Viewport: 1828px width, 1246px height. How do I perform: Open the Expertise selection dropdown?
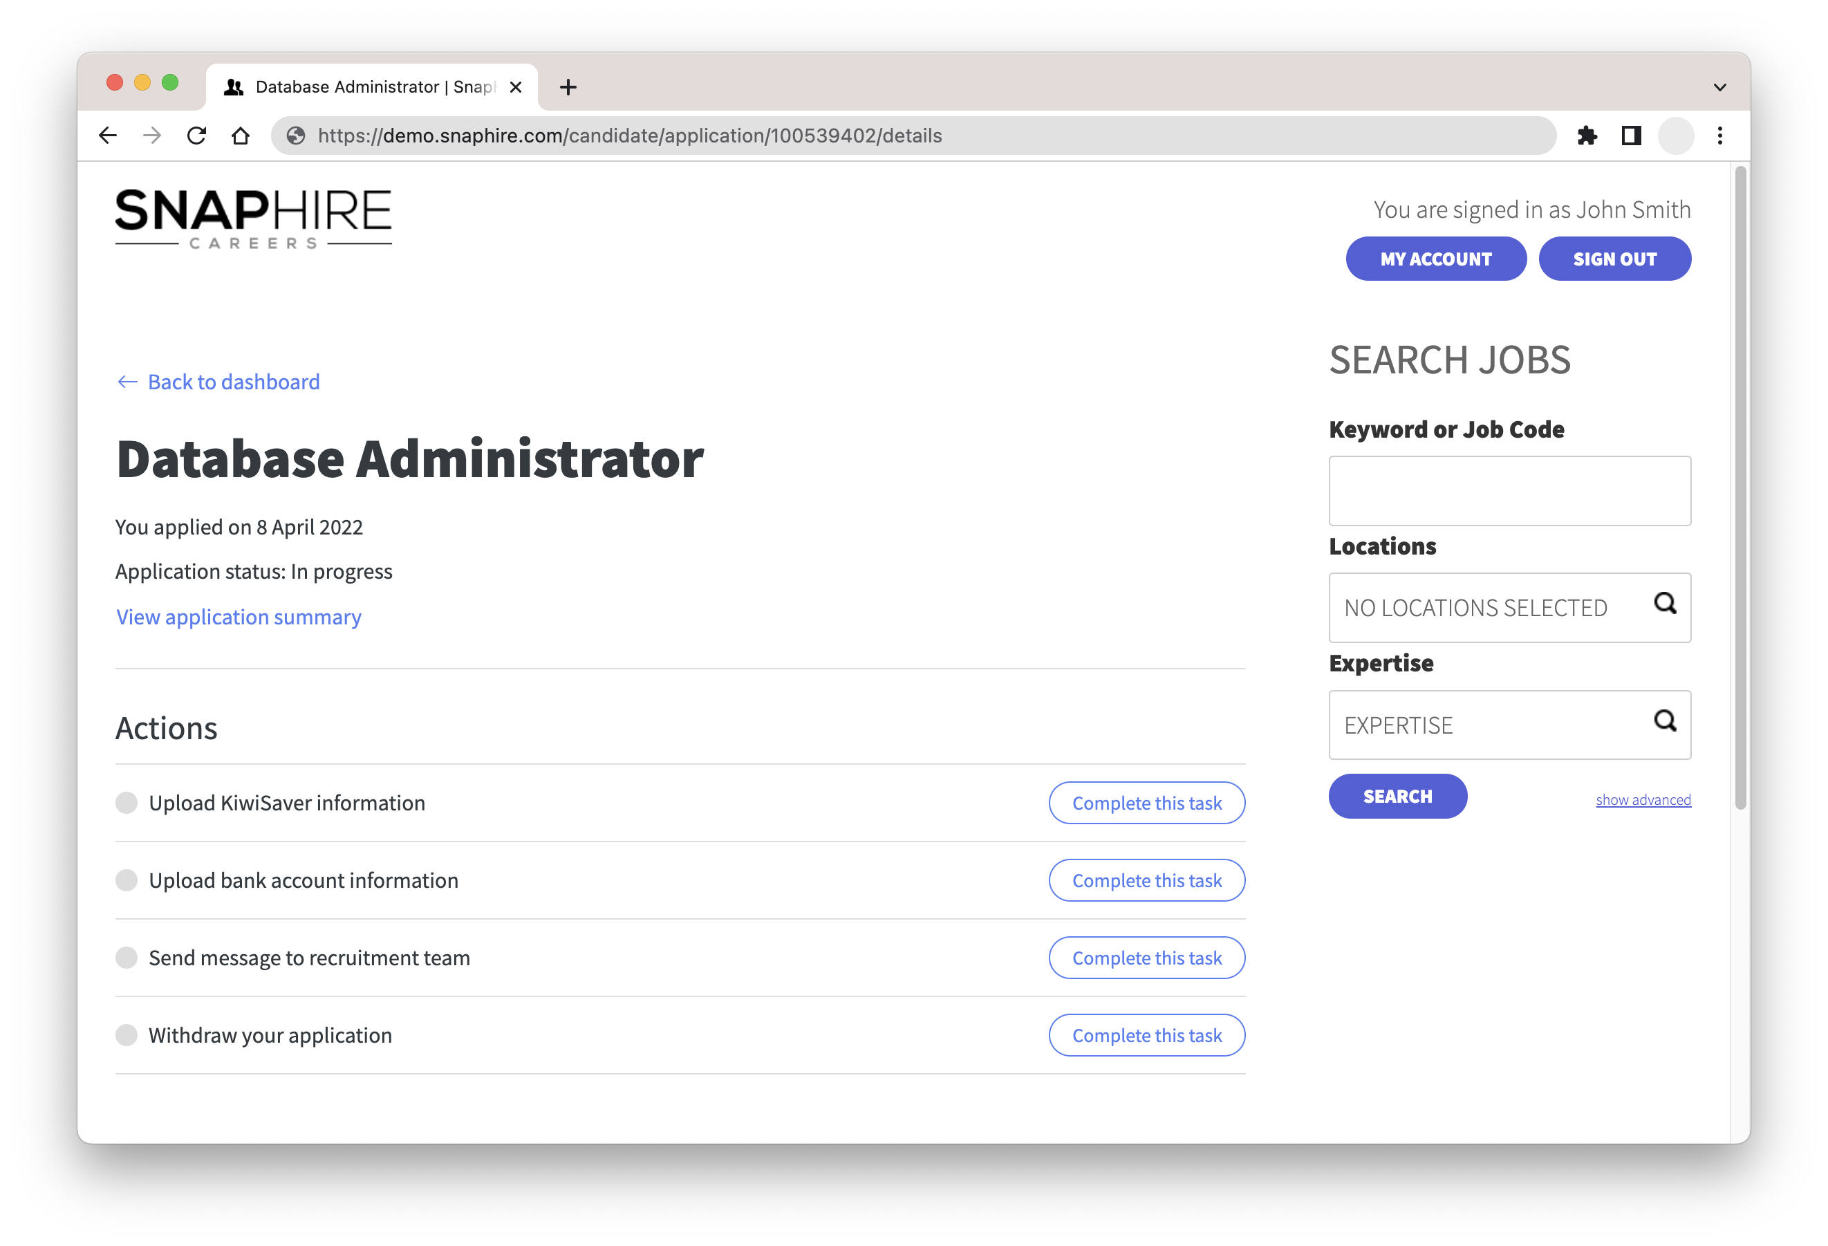[1486, 725]
